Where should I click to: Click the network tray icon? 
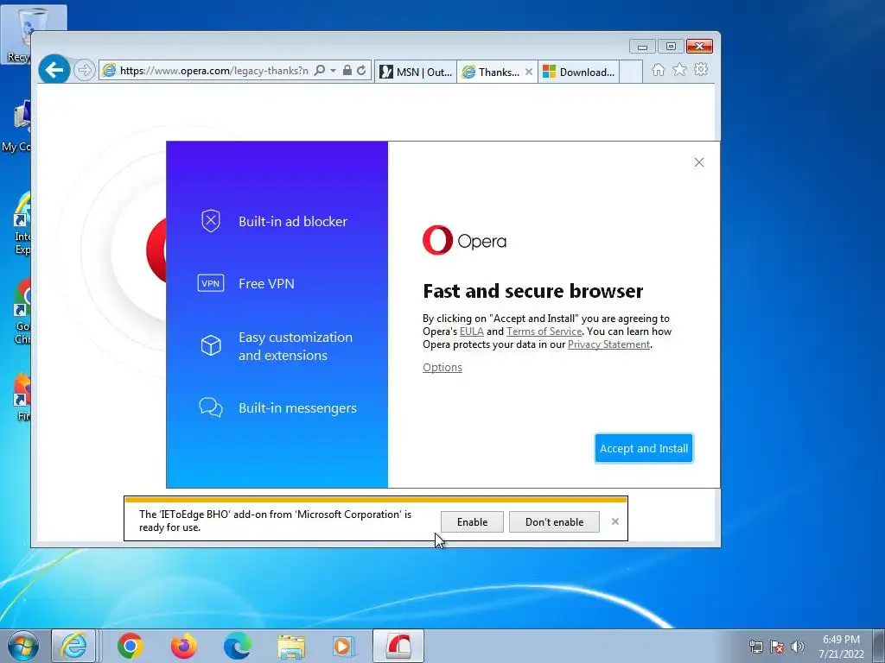click(x=755, y=647)
